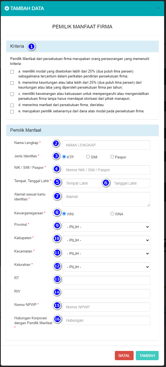The height and width of the screenshot is (367, 166).
Task: Click numbered badge 16 beside Hubungan field
Action: 57,319
